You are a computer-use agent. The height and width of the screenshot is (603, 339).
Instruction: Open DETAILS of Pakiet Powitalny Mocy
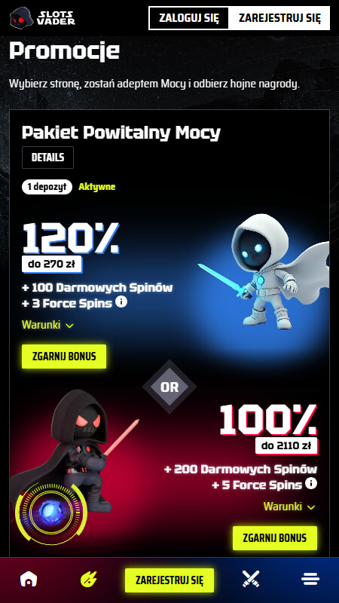pos(47,158)
